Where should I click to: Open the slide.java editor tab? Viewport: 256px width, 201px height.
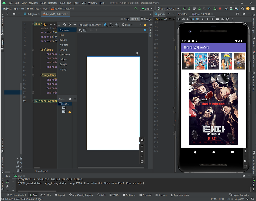31,14
